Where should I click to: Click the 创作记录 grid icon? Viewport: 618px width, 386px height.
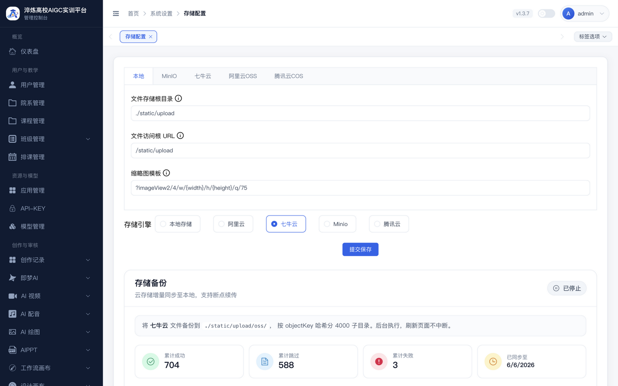12,260
